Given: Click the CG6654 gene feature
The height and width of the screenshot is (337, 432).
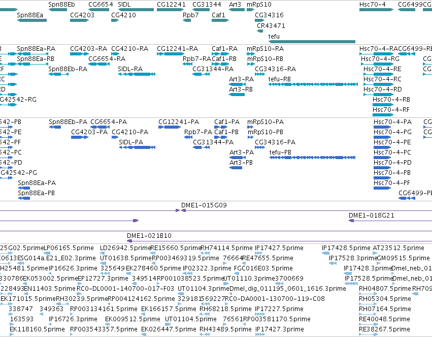Looking at the screenshot, I should coord(99,10).
